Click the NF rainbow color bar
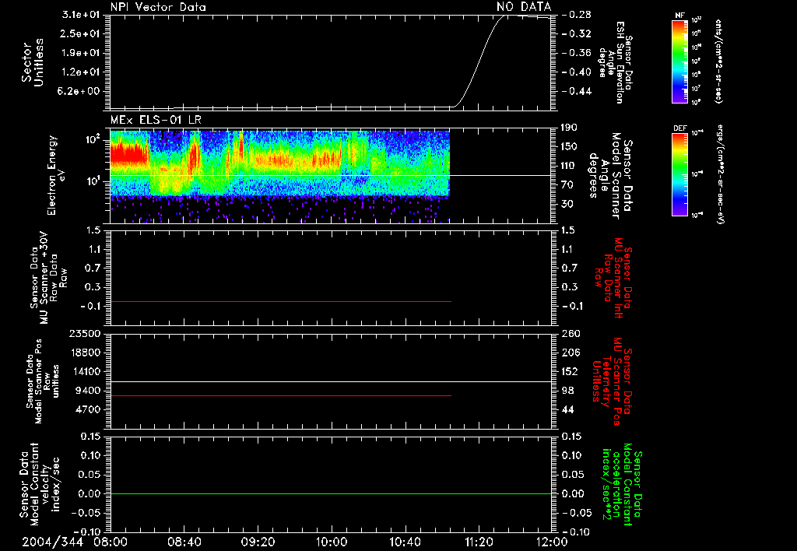Viewport: 797px width, 551px height. [x=679, y=61]
